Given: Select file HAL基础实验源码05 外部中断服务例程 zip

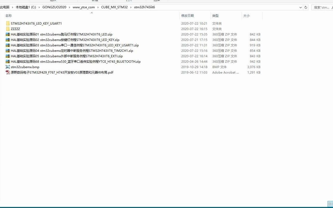Looking at the screenshot, I should click(67, 56).
